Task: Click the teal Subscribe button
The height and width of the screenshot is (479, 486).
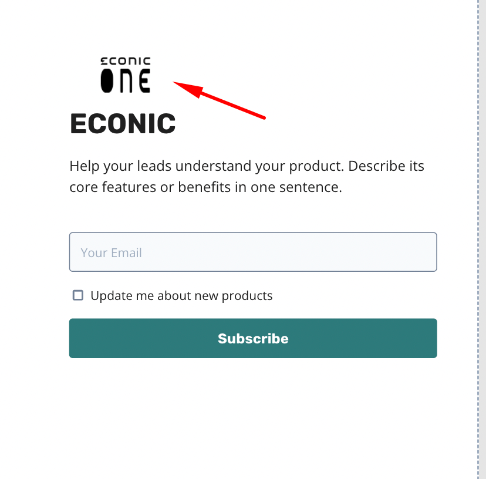Action: (x=253, y=338)
